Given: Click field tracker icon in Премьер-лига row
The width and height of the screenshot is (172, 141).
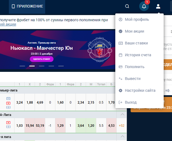Looking at the screenshot, I should click(8, 107).
